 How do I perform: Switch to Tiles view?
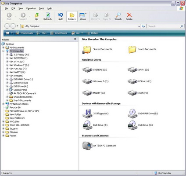tap(42, 33)
